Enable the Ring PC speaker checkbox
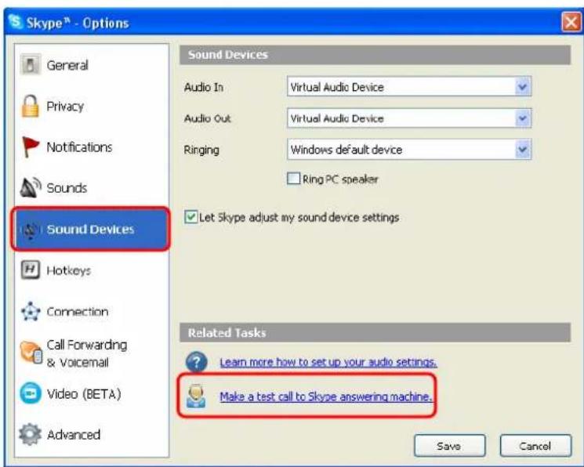Viewport: 584px width, 467px height. (x=293, y=179)
